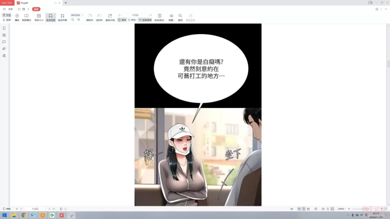390x219 pixels.
Task: Set view to actual size
Action: point(39,18)
